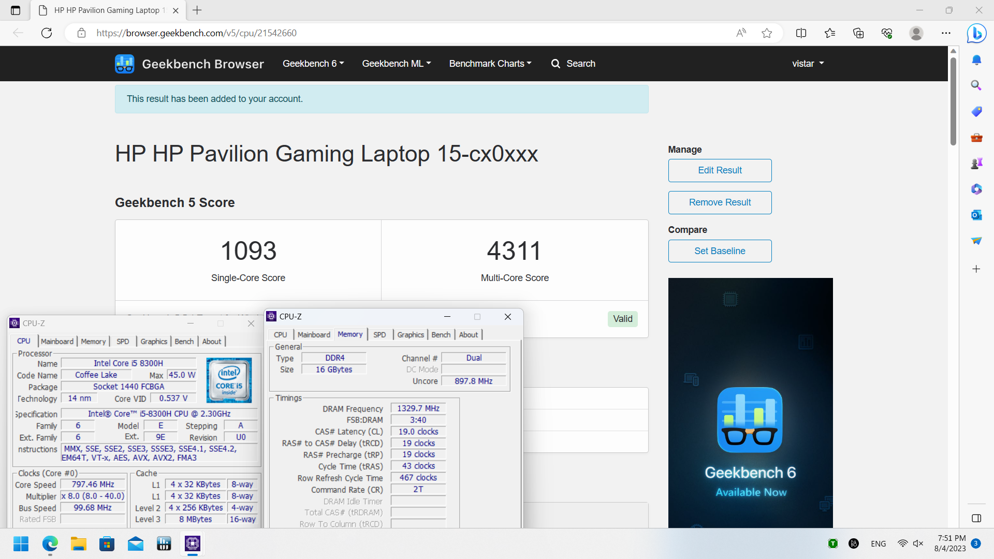Click the muted volume tray icon
This screenshot has width=994, height=559.
(918, 544)
